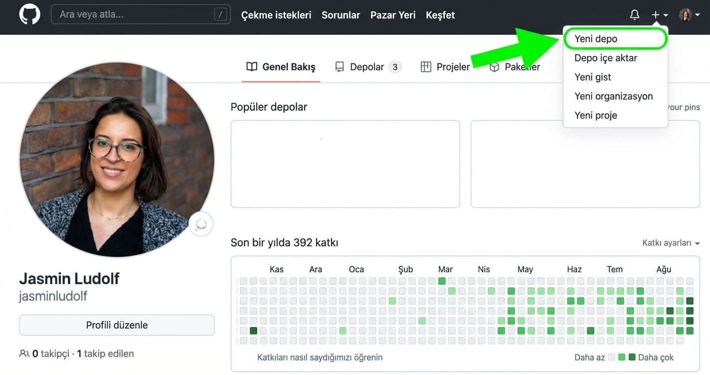This screenshot has height=375, width=710.
Task: Open the plus create menu
Action: (x=656, y=14)
